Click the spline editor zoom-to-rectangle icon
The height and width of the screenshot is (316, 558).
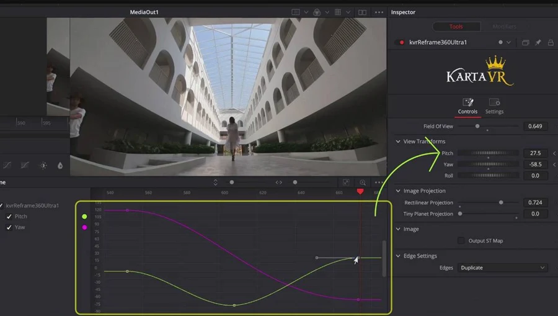point(363,183)
